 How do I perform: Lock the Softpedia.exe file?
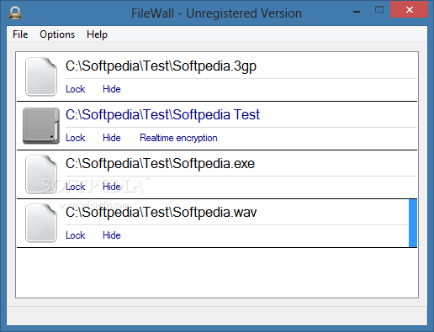coord(75,187)
